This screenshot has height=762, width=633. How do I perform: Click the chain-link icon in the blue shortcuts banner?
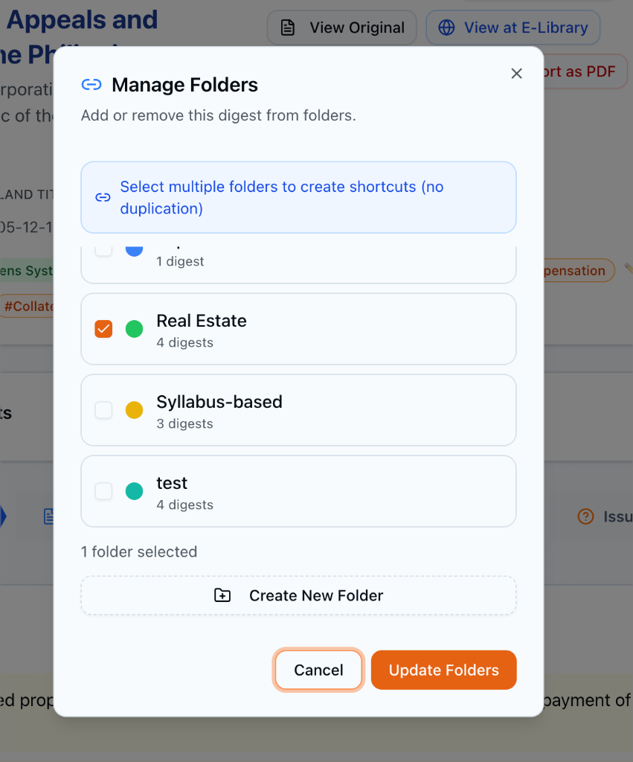[101, 197]
